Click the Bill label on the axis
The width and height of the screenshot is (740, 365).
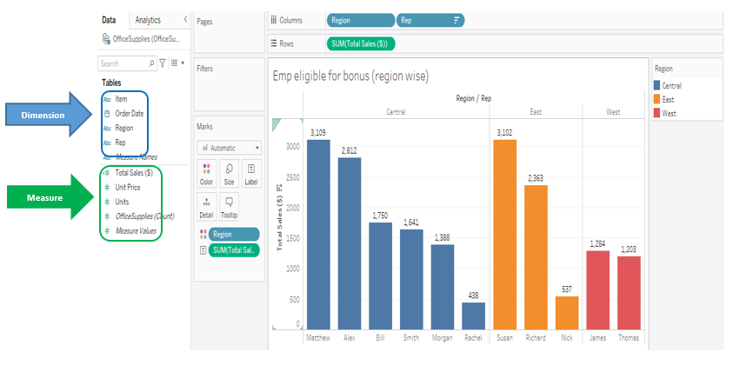(x=381, y=338)
